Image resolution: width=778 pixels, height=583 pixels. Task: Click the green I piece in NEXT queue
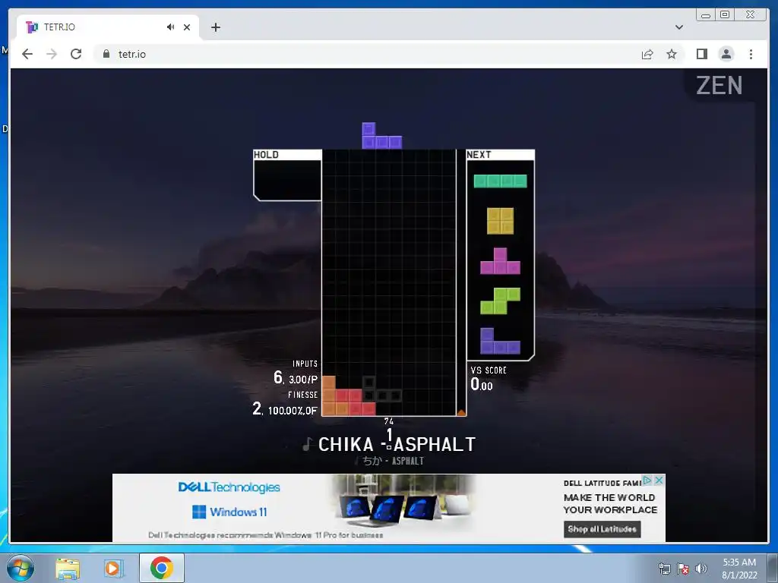tap(500, 181)
